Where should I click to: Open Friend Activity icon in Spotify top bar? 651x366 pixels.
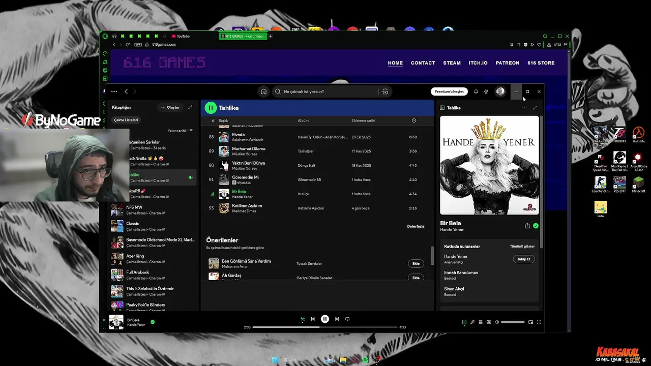tap(486, 91)
